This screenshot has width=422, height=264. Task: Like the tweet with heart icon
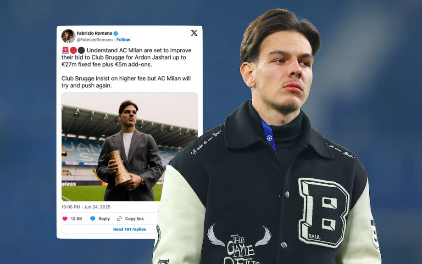[x=65, y=219]
